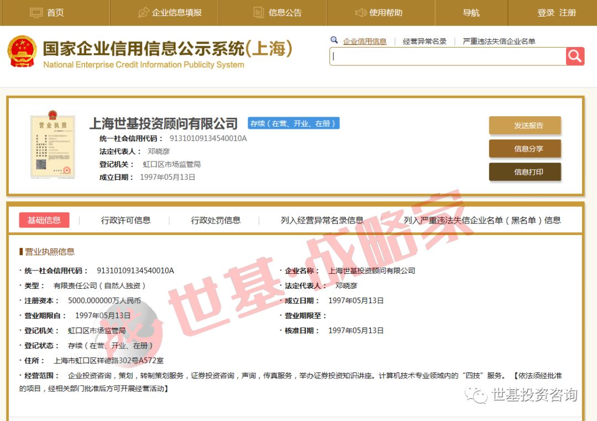The image size is (597, 421).
Task: Click the 信息打印 button
Action: [x=525, y=172]
